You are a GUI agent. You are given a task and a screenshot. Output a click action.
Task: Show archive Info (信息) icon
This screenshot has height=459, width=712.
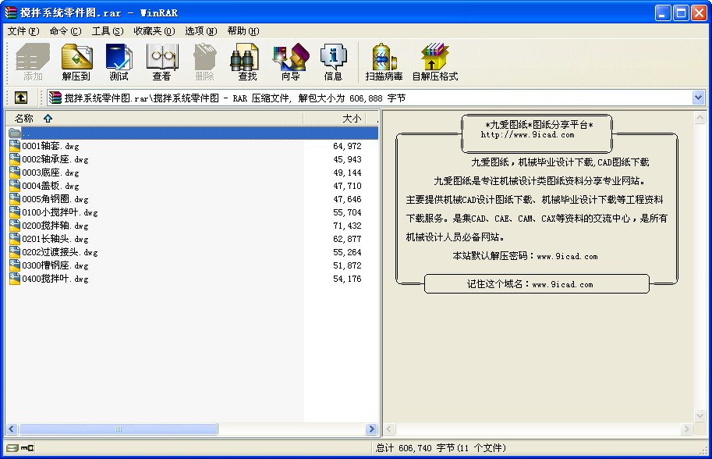point(333,62)
